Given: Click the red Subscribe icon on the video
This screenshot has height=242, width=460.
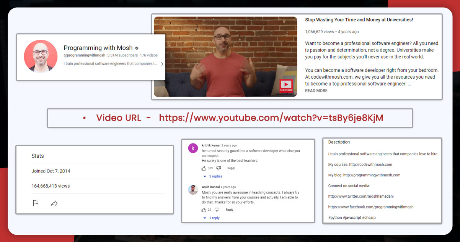Looking at the screenshot, I should point(286,86).
